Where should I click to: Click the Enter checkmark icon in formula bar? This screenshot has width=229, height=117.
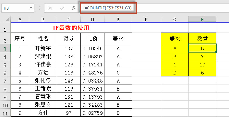[x=62, y=8]
